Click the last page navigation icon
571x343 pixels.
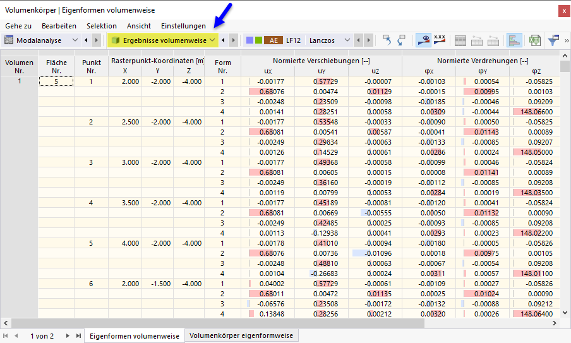click(x=78, y=335)
